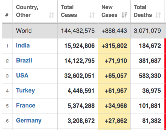Click rank number 3 in USA row
Viewport: 166px width, 130px height.
[7, 76]
